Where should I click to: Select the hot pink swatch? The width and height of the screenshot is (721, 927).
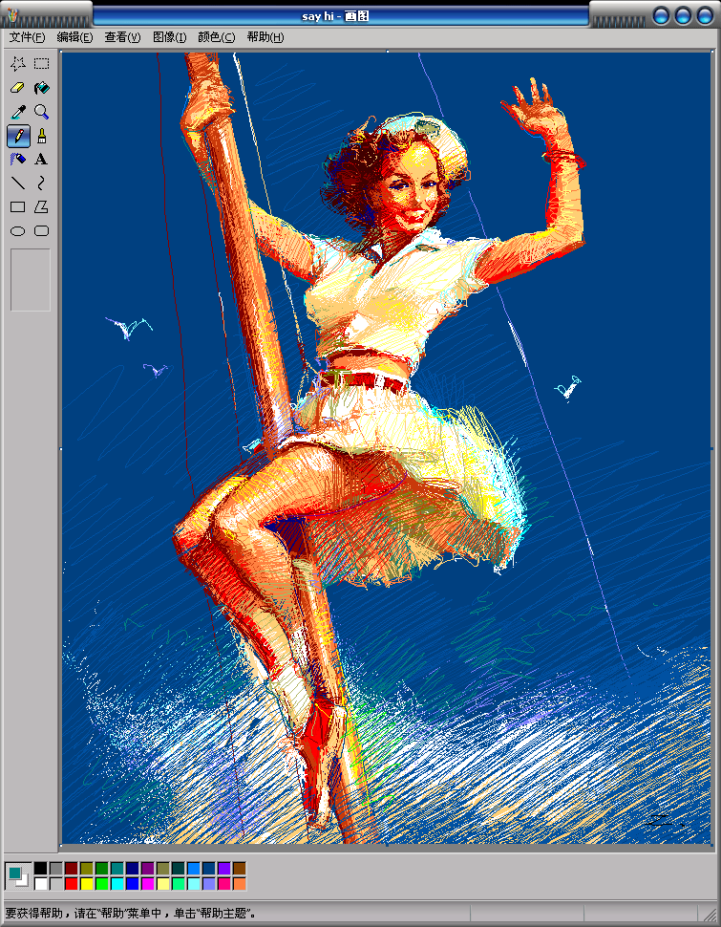point(224,884)
